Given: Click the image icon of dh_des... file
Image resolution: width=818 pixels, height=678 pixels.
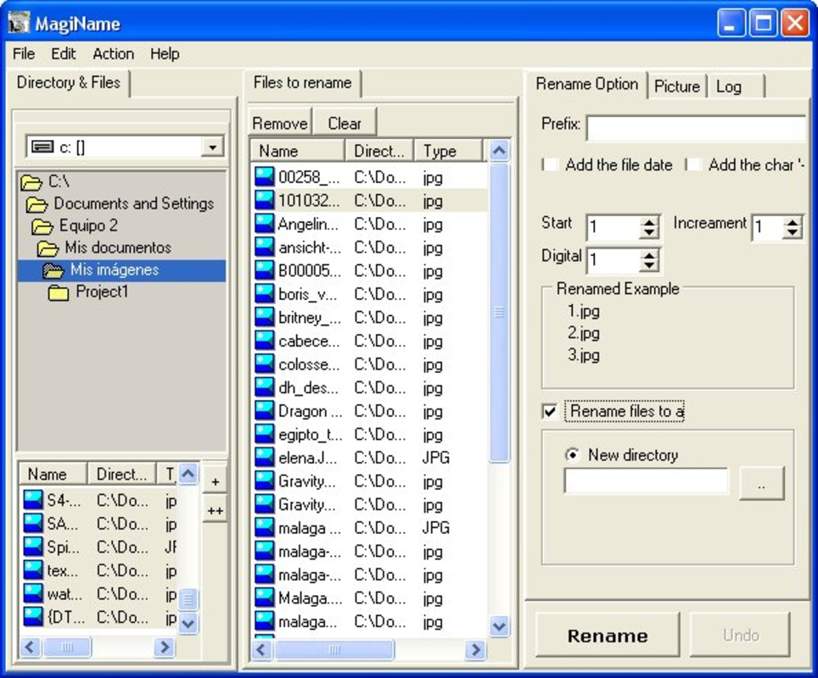Looking at the screenshot, I should pos(265,387).
